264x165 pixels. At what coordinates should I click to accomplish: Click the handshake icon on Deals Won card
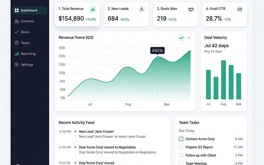coord(191,9)
